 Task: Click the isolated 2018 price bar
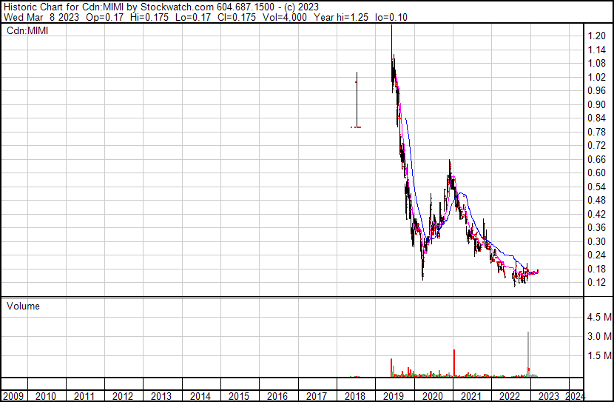click(357, 99)
